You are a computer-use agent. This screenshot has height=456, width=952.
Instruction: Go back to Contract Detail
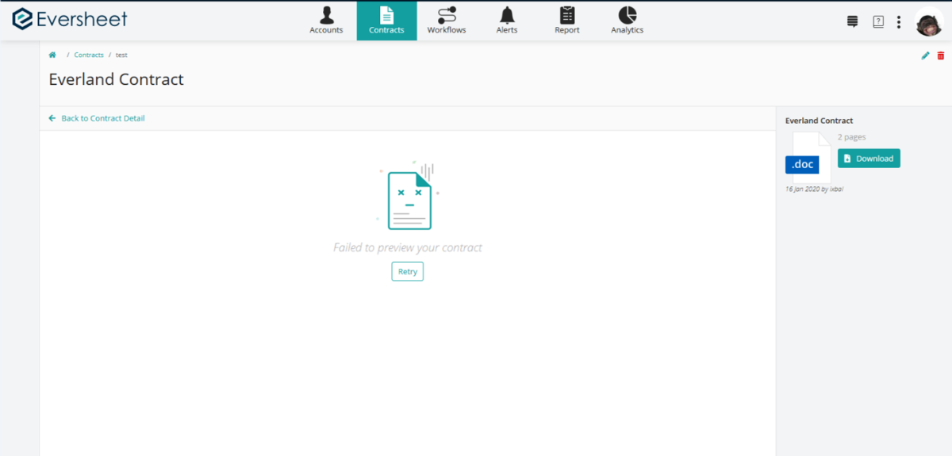[96, 118]
